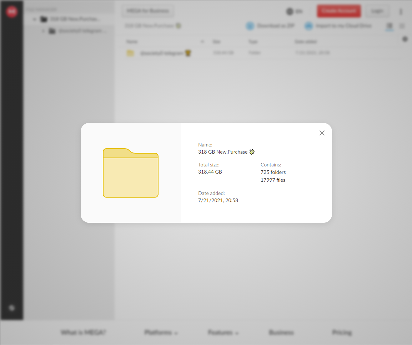Screen dimensions: 412x345
Task: Click the red MEGA logo icon
Action: [12, 11]
